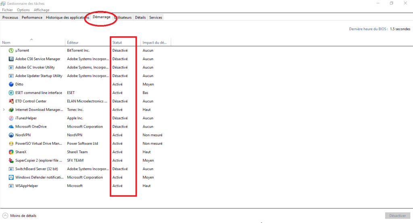Click ESET's Bas impact cell

(145, 93)
